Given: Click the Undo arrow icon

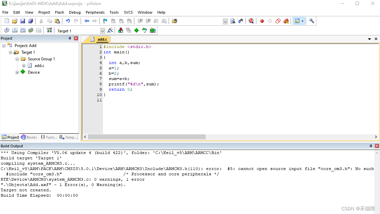Looking at the screenshot, I should tap(68, 21).
